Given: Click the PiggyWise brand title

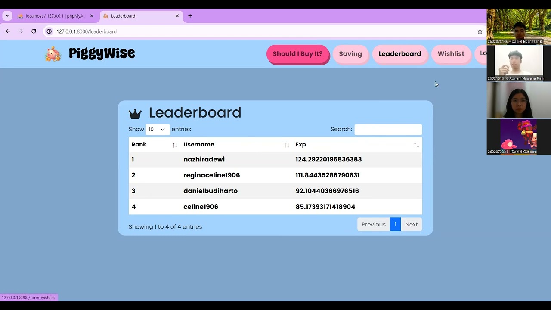Looking at the screenshot, I should [102, 53].
